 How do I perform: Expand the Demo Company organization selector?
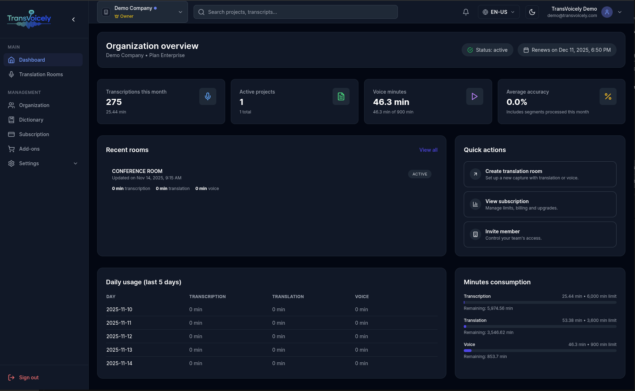click(x=143, y=12)
